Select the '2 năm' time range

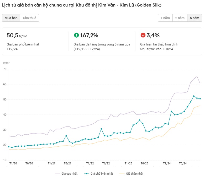(180, 18)
